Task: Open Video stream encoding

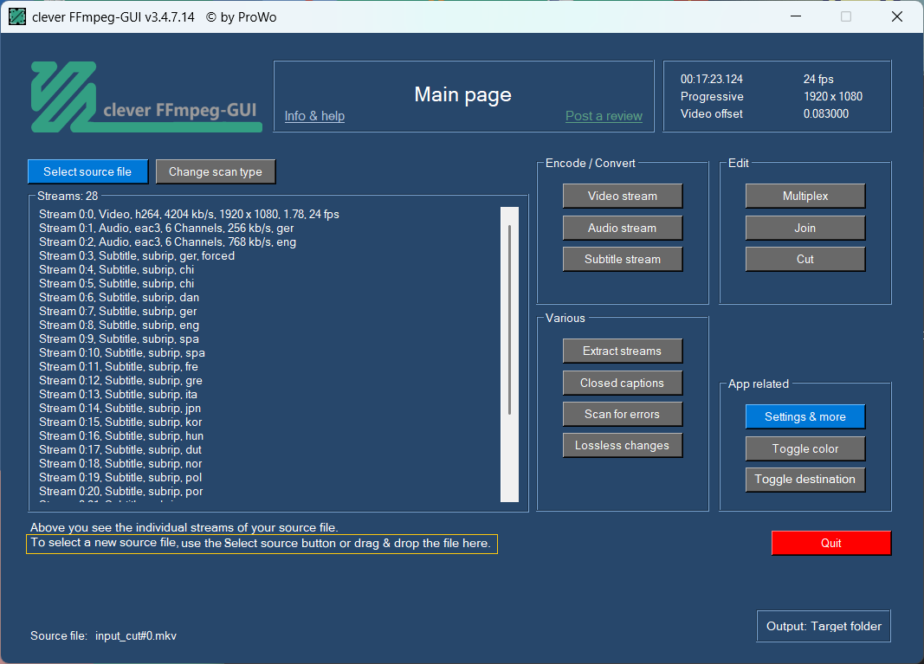Action: point(622,196)
